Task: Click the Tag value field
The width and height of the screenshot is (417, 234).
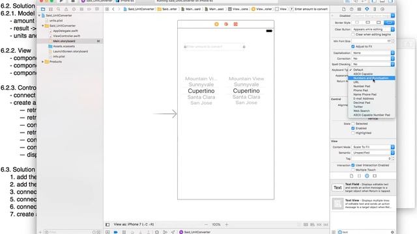Action: [x=371, y=159]
